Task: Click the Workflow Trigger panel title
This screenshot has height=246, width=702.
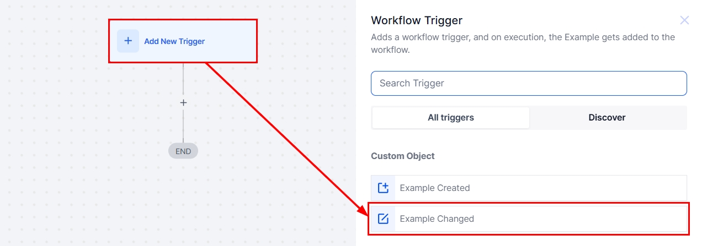Action: pos(417,20)
